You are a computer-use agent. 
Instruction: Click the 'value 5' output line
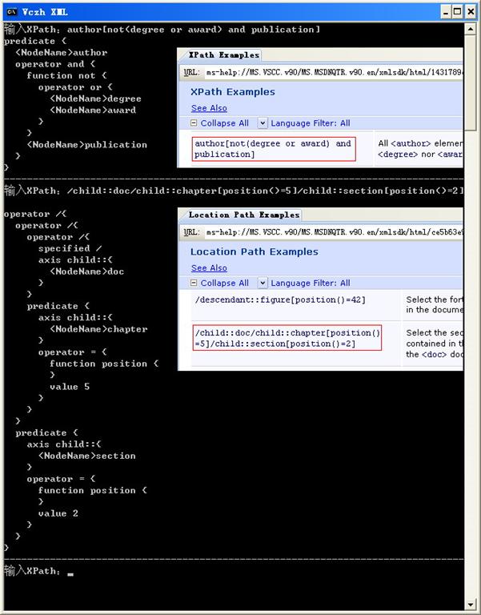pyautogui.click(x=70, y=387)
